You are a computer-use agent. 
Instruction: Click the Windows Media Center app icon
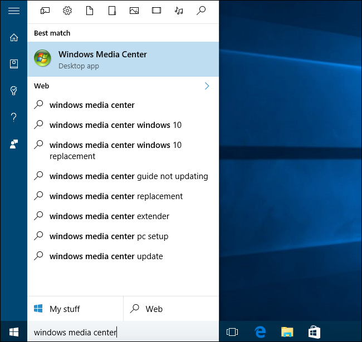[42, 58]
